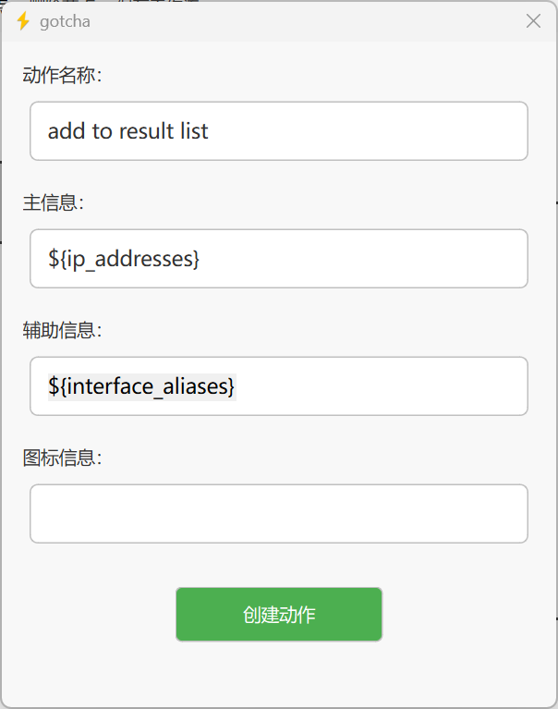This screenshot has height=709, width=558.
Task: Click the 图标信息 label
Action: coord(62,458)
